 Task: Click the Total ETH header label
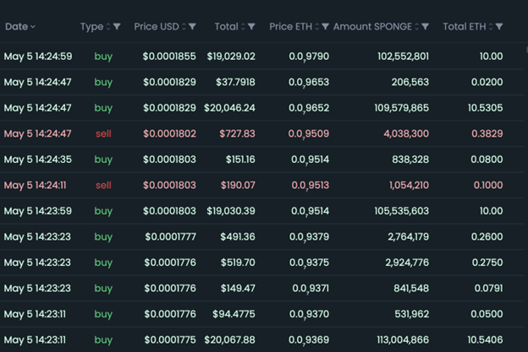pyautogui.click(x=465, y=27)
